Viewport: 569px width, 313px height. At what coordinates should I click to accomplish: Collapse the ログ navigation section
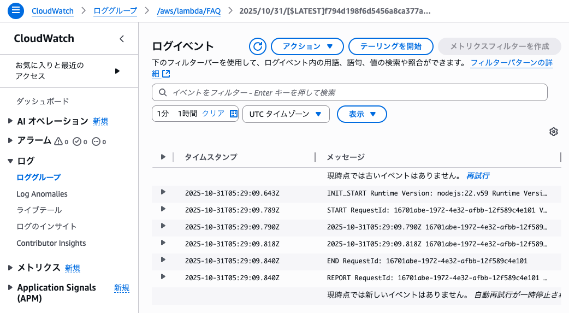point(10,161)
